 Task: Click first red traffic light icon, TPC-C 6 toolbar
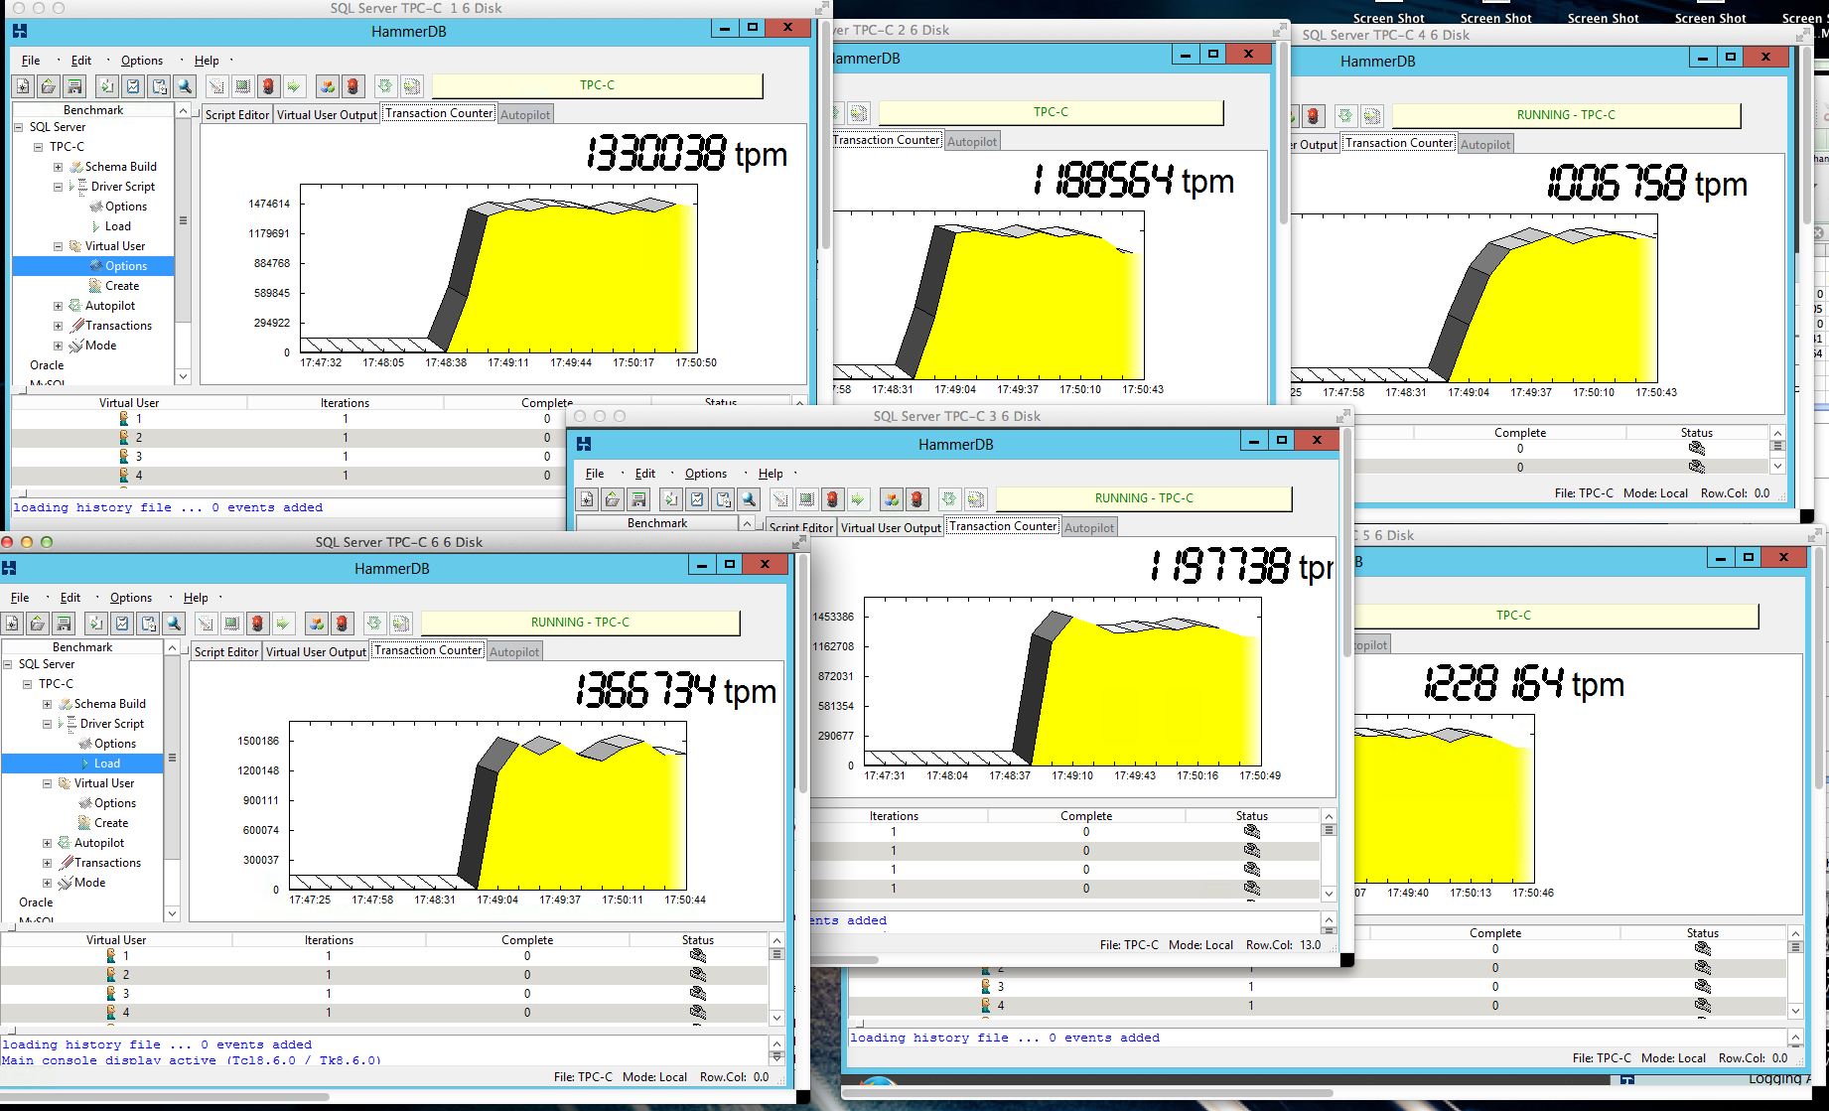point(257,624)
